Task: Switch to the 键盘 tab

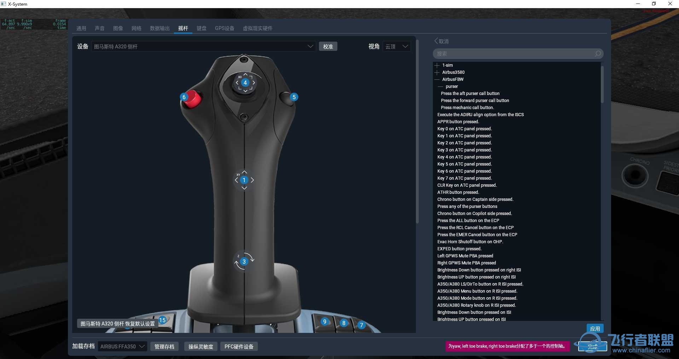Action: click(x=202, y=28)
